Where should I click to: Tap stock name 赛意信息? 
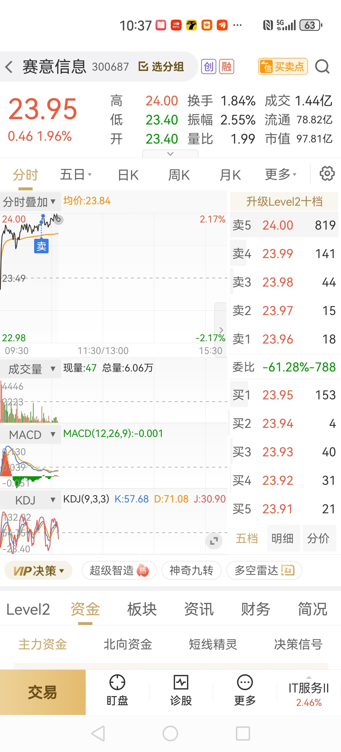55,67
